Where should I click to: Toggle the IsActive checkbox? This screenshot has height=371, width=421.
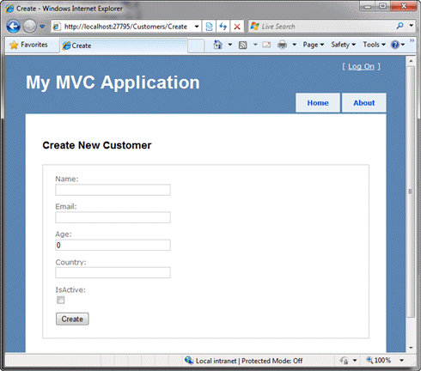tap(60, 300)
